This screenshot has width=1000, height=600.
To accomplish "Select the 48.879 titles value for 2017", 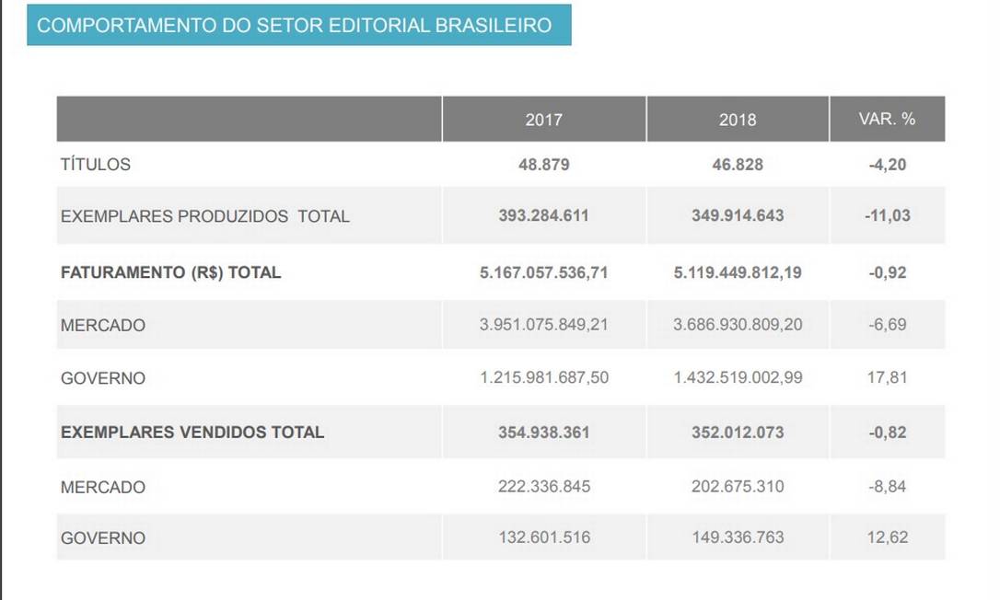I will point(543,165).
